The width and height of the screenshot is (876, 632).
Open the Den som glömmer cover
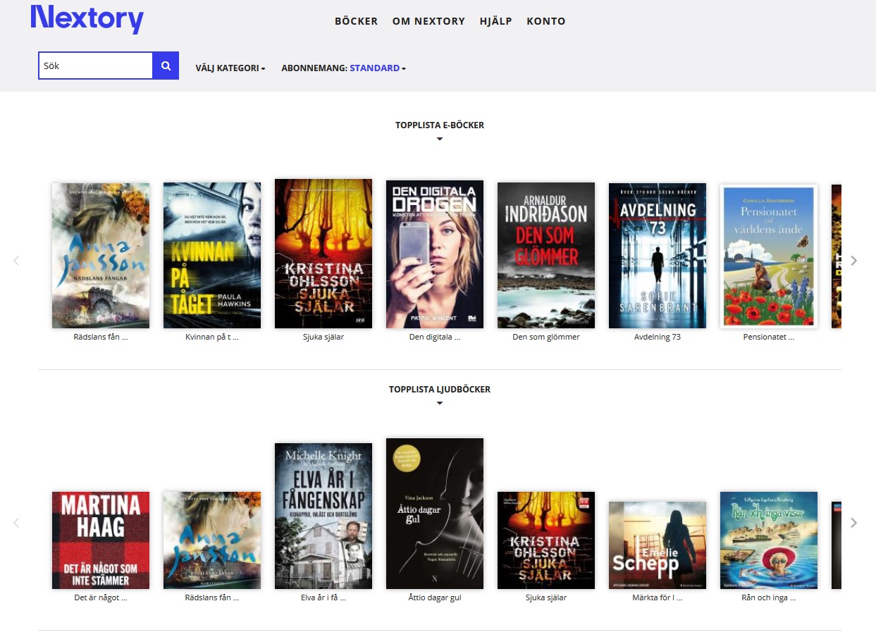point(546,256)
